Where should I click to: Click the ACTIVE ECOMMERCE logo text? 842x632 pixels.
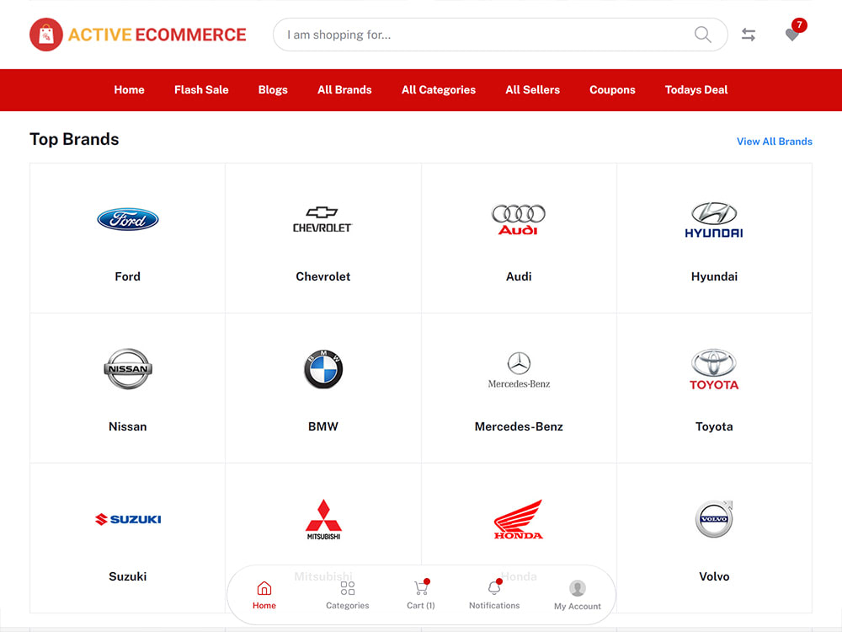pyautogui.click(x=157, y=35)
